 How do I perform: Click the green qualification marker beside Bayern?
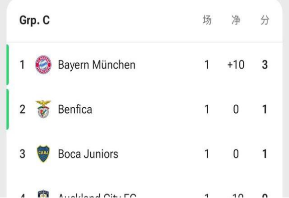(x=8, y=65)
